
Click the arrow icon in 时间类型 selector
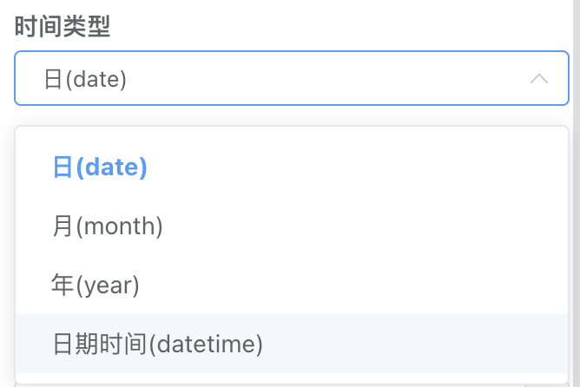538,79
